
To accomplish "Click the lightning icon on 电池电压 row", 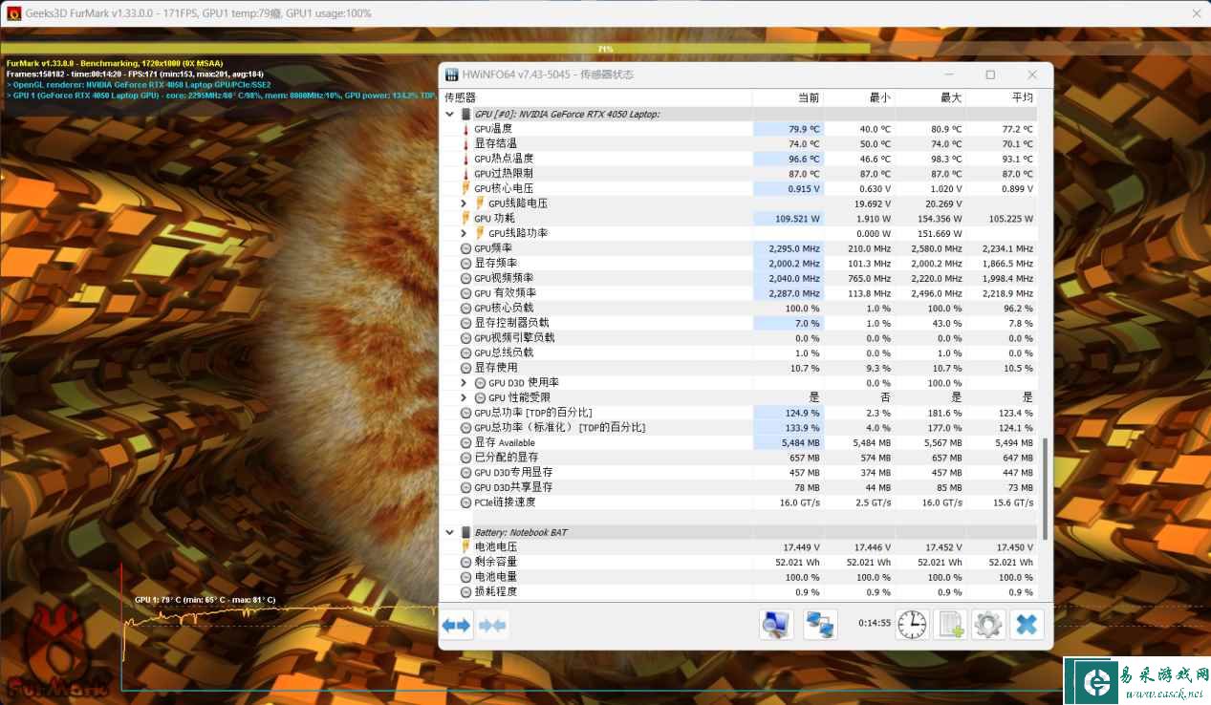I will tap(466, 546).
